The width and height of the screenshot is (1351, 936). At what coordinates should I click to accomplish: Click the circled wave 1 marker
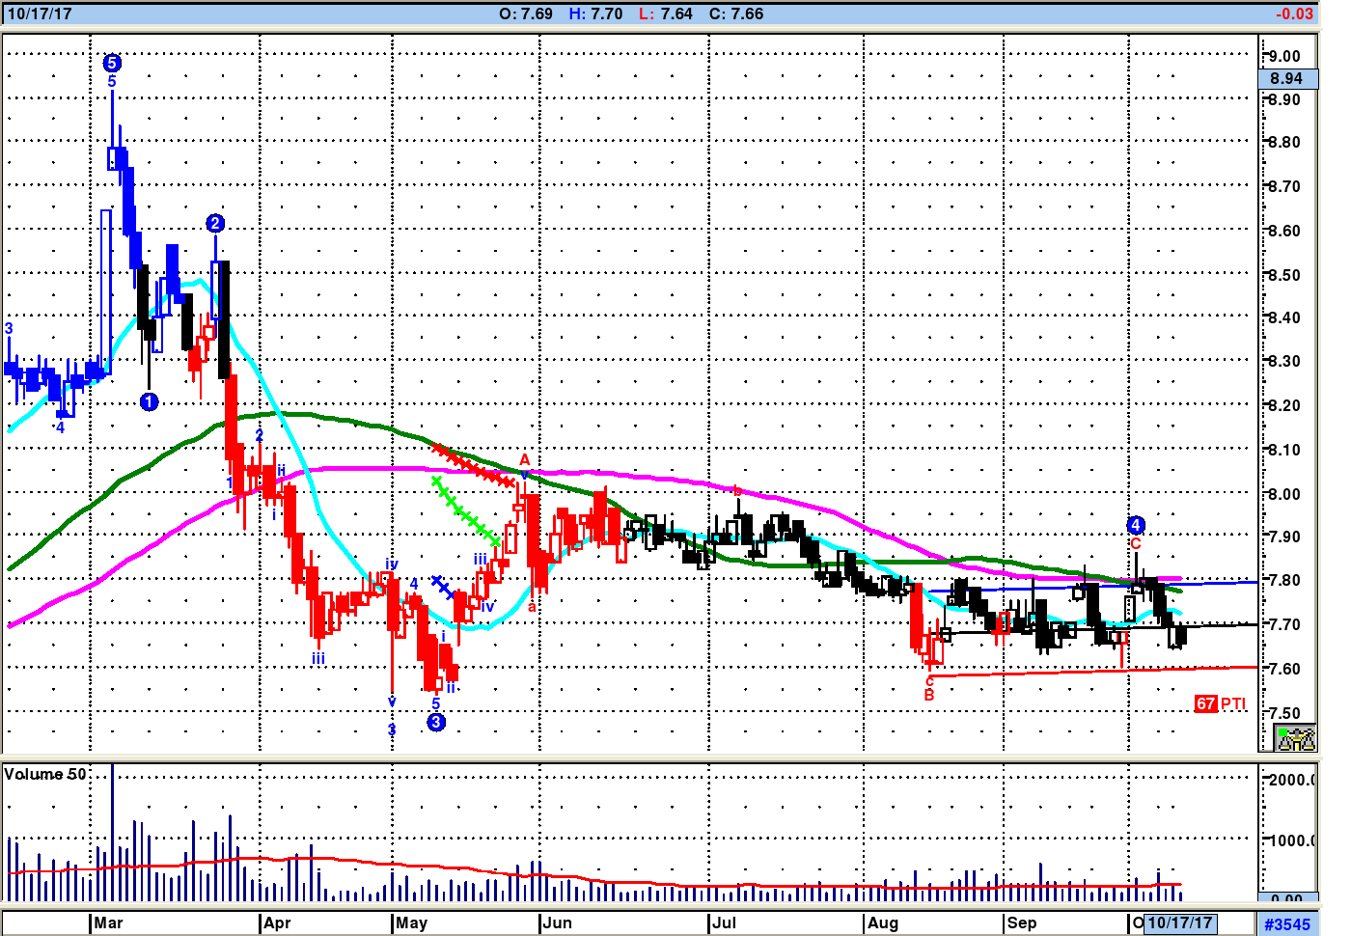(x=149, y=401)
